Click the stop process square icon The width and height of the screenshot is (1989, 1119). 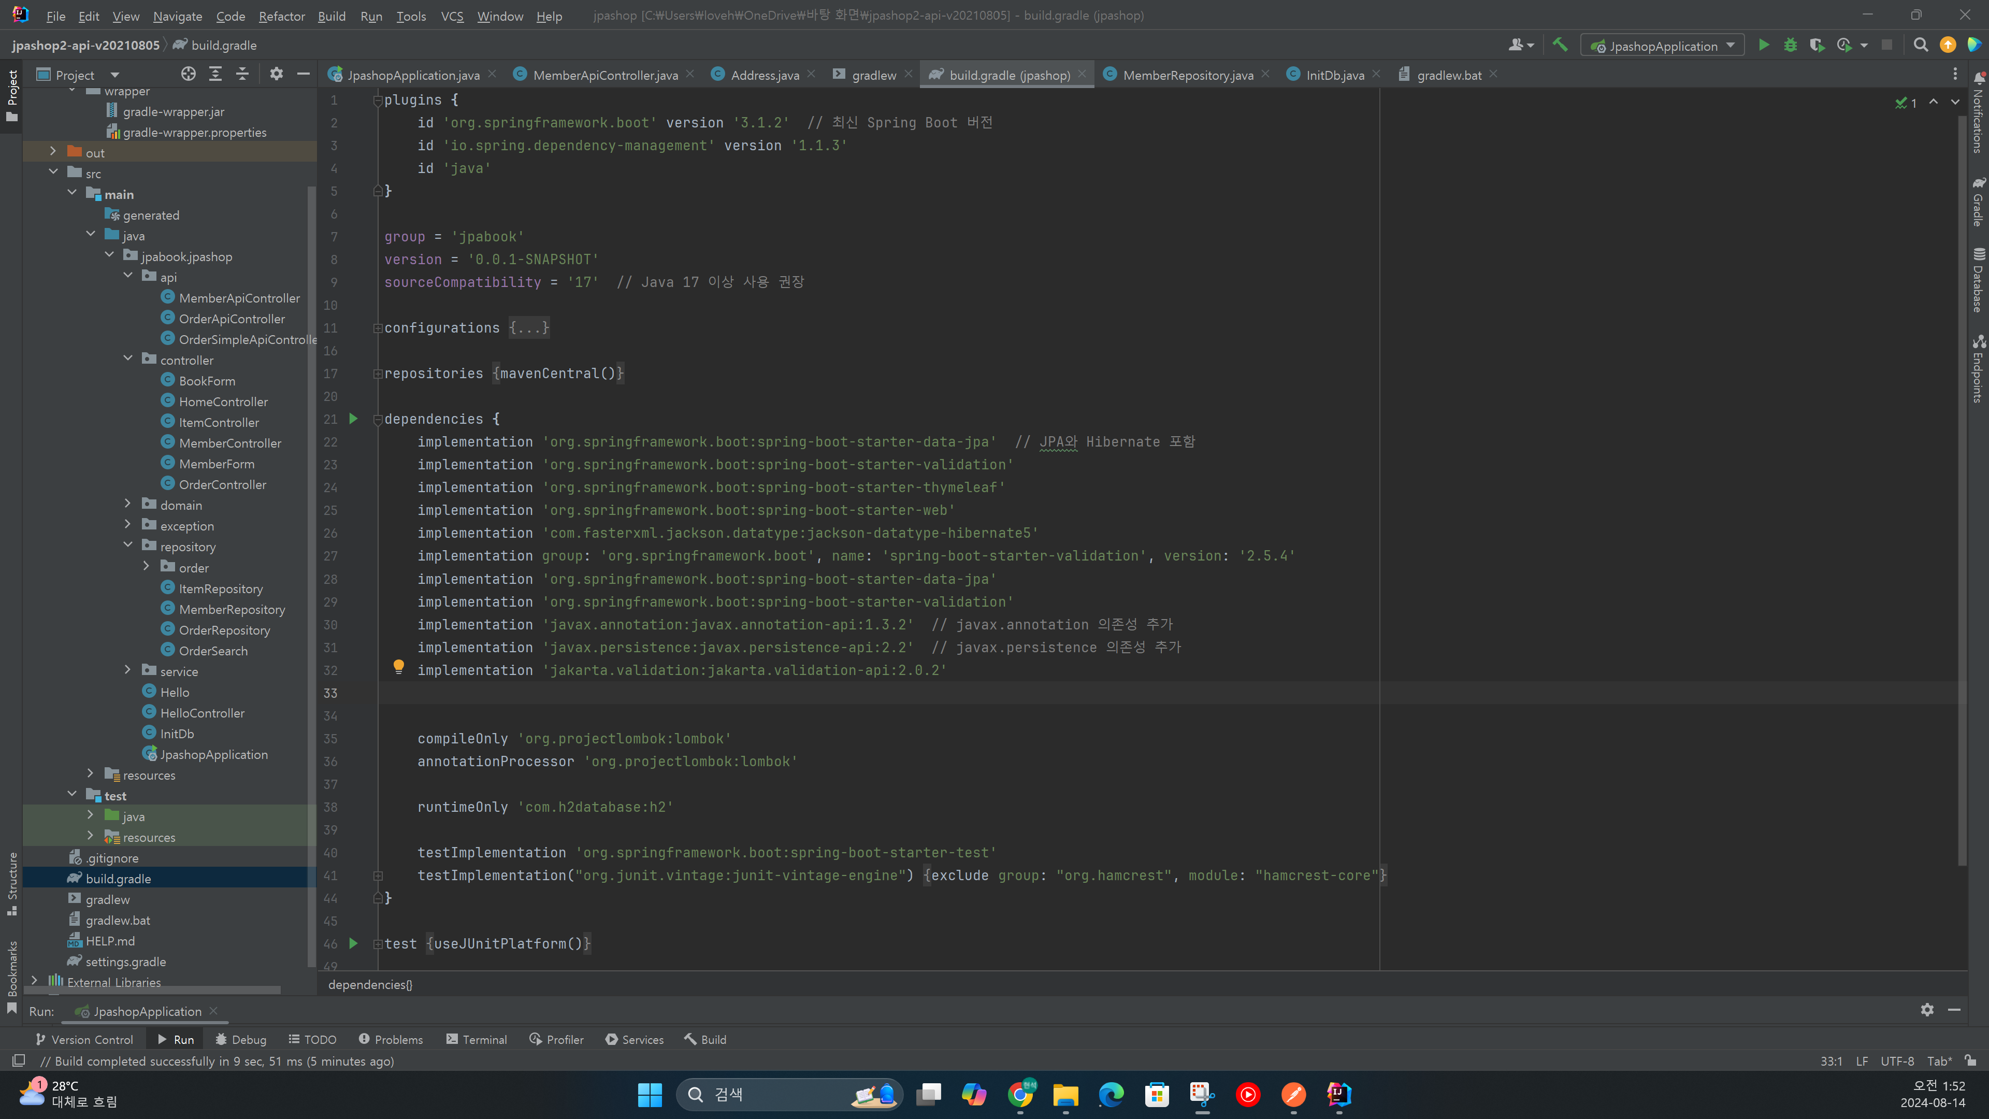(1886, 46)
